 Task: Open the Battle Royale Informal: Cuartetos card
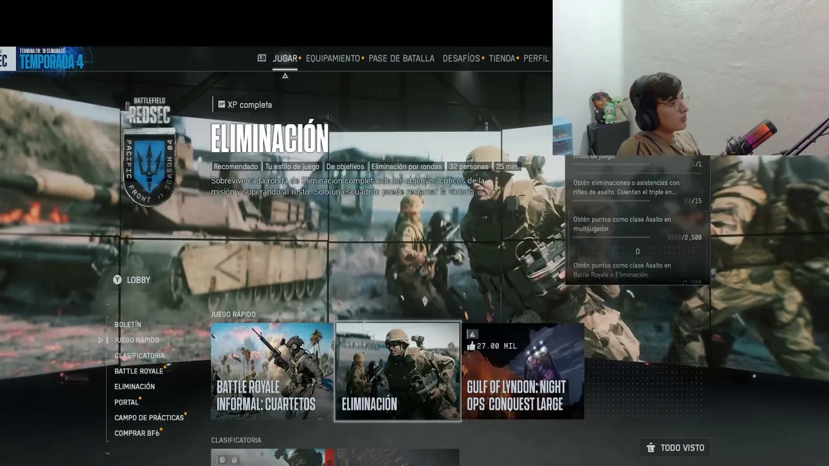tap(273, 371)
